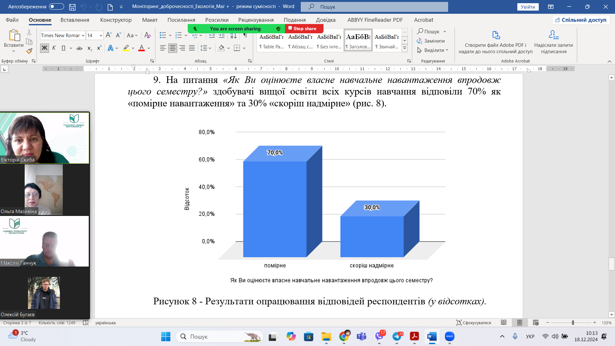Click the Save diskette icon
Image resolution: width=615 pixels, height=346 pixels.
click(72, 7)
